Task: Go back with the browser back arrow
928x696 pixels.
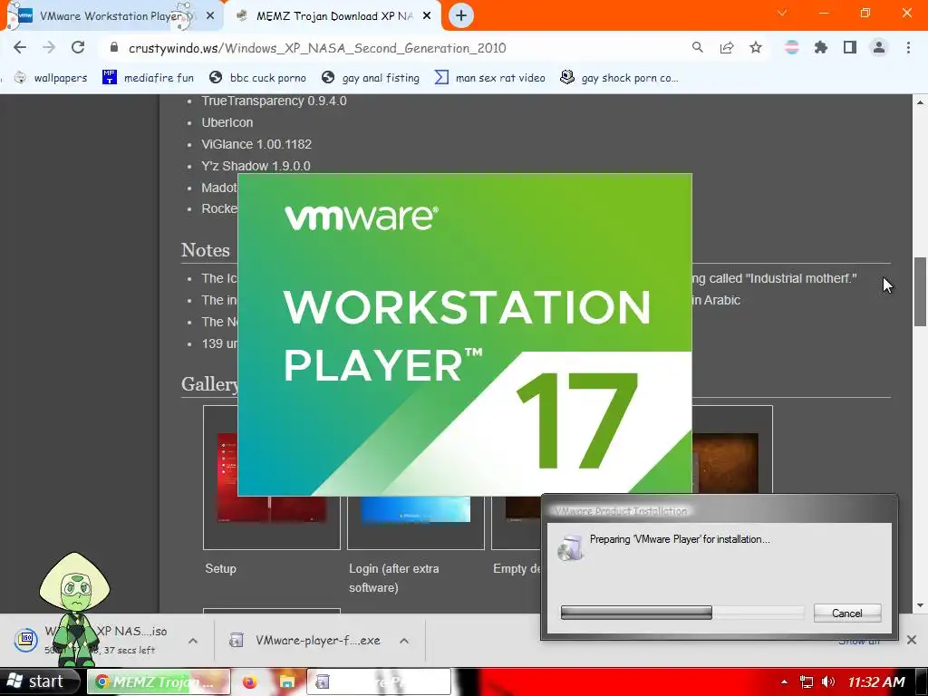Action: 20,47
